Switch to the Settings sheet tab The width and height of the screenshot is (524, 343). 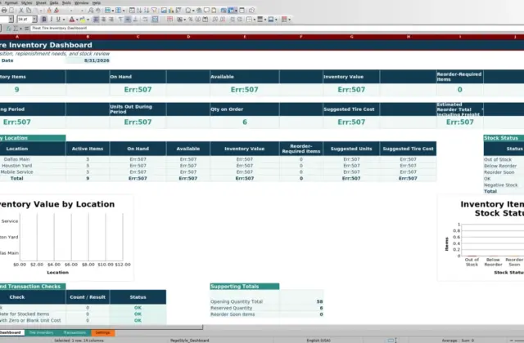(x=102, y=332)
